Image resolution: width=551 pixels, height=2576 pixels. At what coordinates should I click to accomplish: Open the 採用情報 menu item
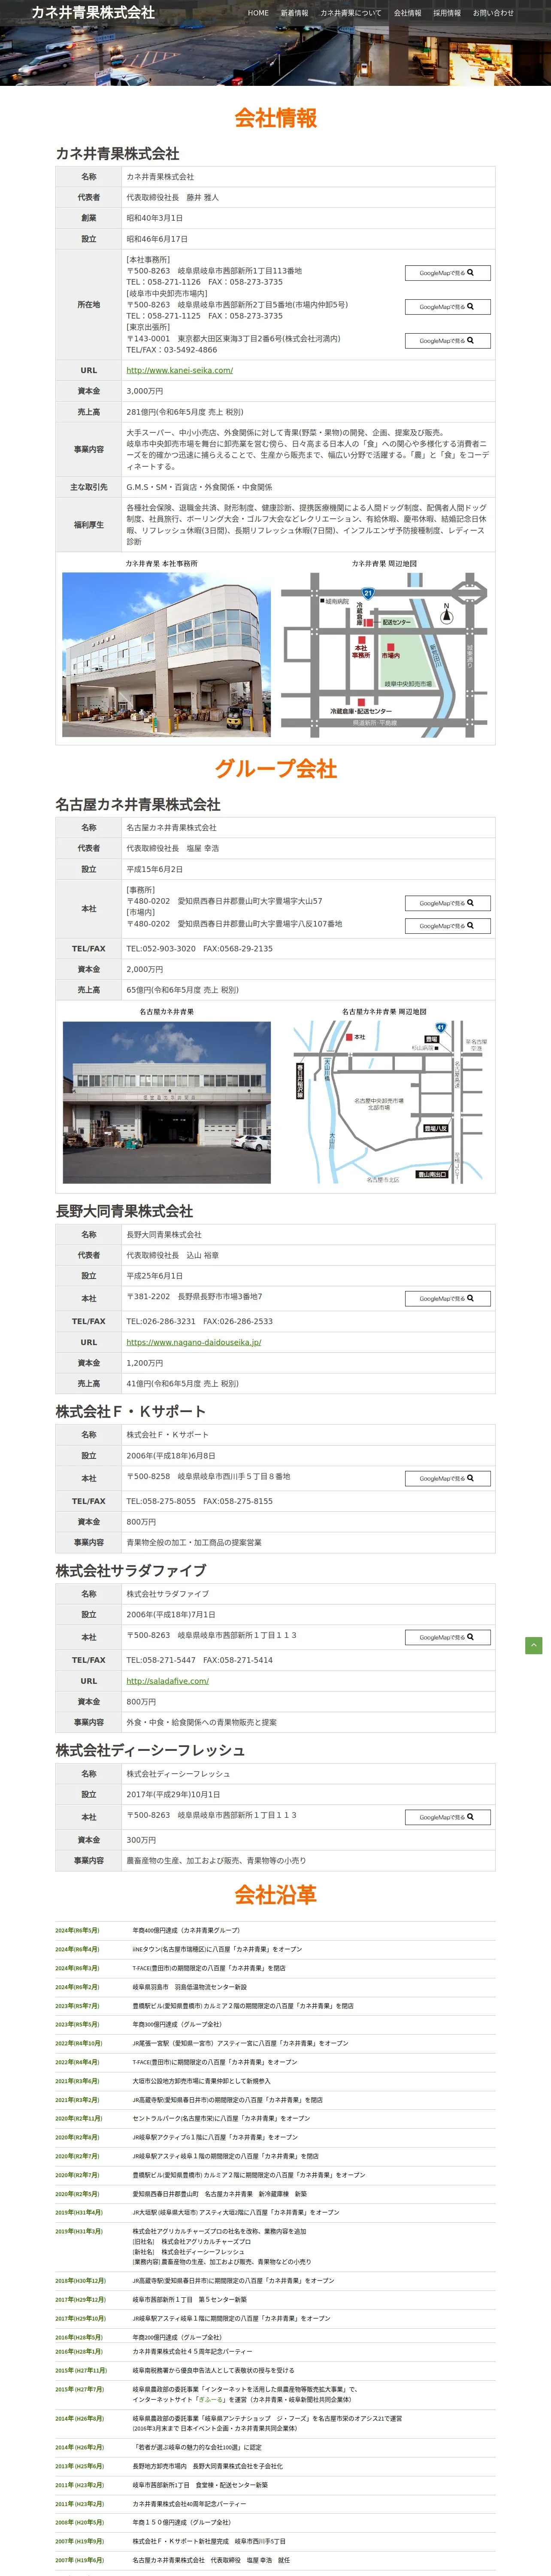coord(447,13)
